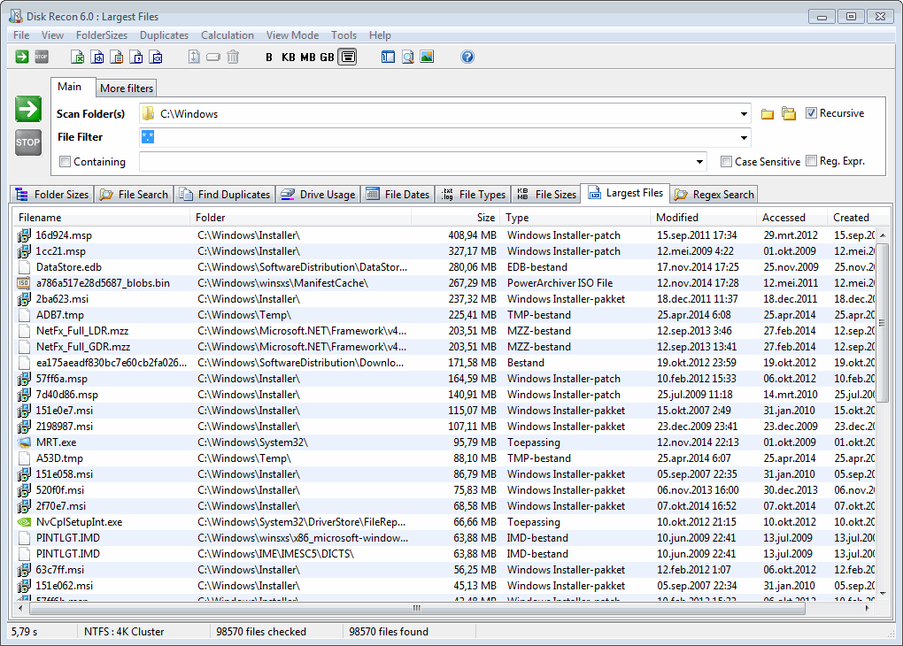Open the View Mode menu
The width and height of the screenshot is (903, 646).
[292, 35]
